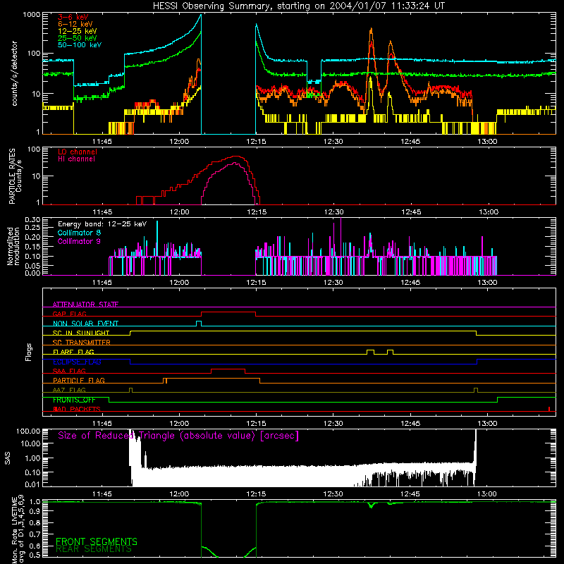Viewport: 564px width, 564px height.
Task: Select the NON_SOLAR_EVENT flag label
Action: tap(85, 324)
